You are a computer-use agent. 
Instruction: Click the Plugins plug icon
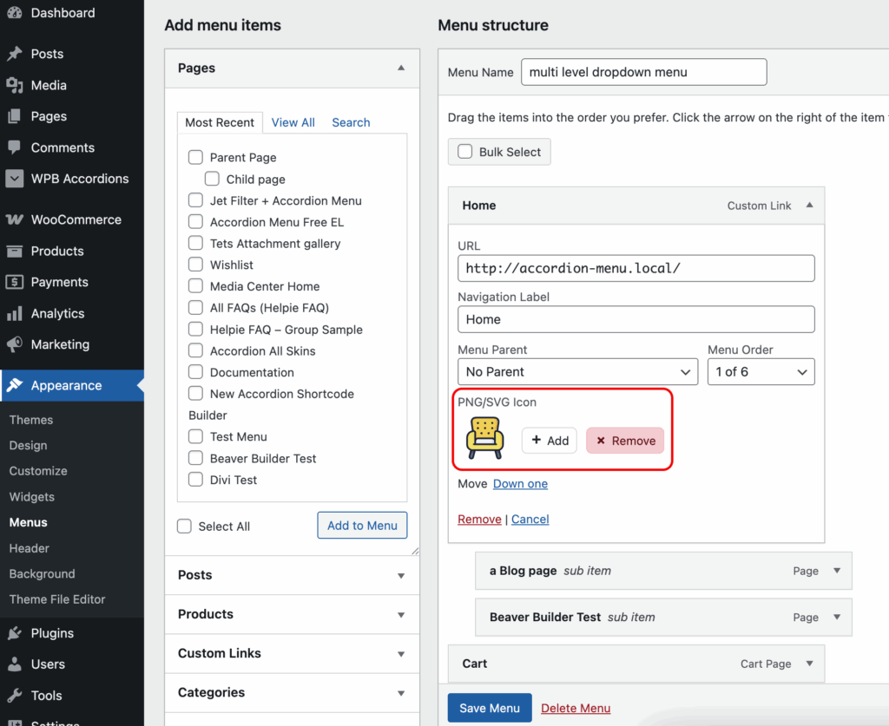pyautogui.click(x=14, y=633)
